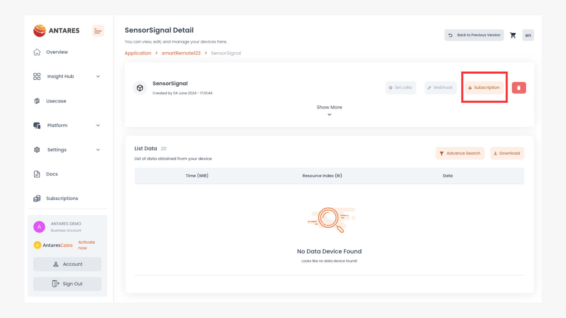Click the Advance Search button
The height and width of the screenshot is (318, 566).
(x=460, y=153)
